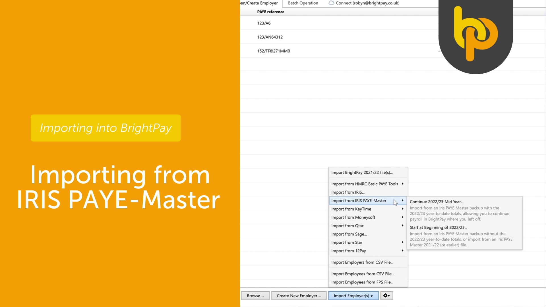The image size is (546, 307).
Task: Choose Start at Beginning of 2022/23 option
Action: pyautogui.click(x=438, y=227)
